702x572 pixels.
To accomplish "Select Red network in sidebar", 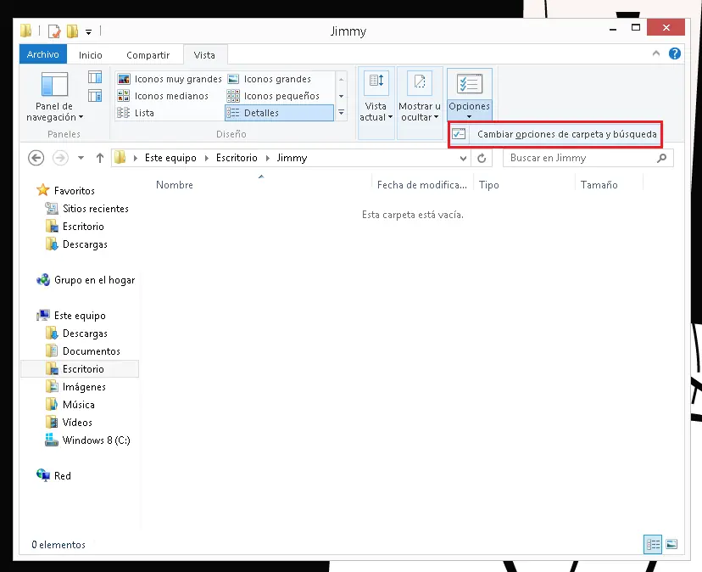I will 53,475.
